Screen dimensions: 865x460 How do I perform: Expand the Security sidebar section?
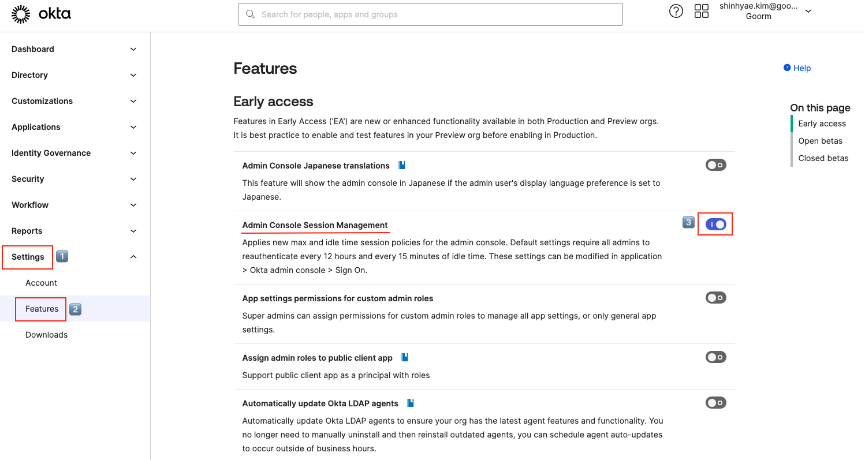[x=133, y=179]
